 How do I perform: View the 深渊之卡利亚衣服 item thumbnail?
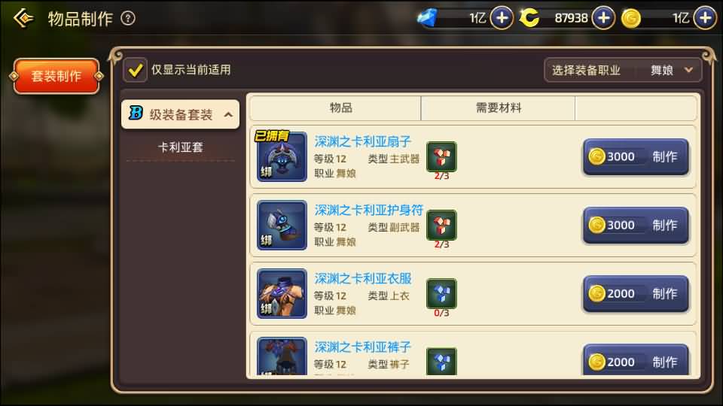click(x=282, y=294)
